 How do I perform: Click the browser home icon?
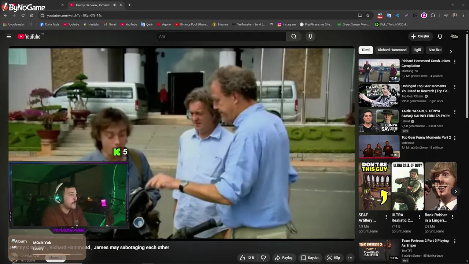point(32,15)
